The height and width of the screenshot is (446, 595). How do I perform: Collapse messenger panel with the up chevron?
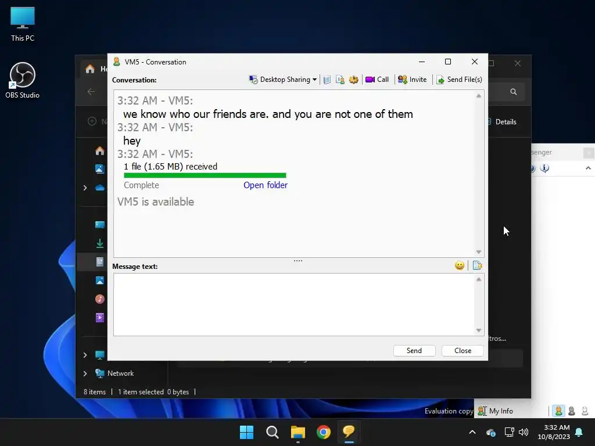pos(588,168)
